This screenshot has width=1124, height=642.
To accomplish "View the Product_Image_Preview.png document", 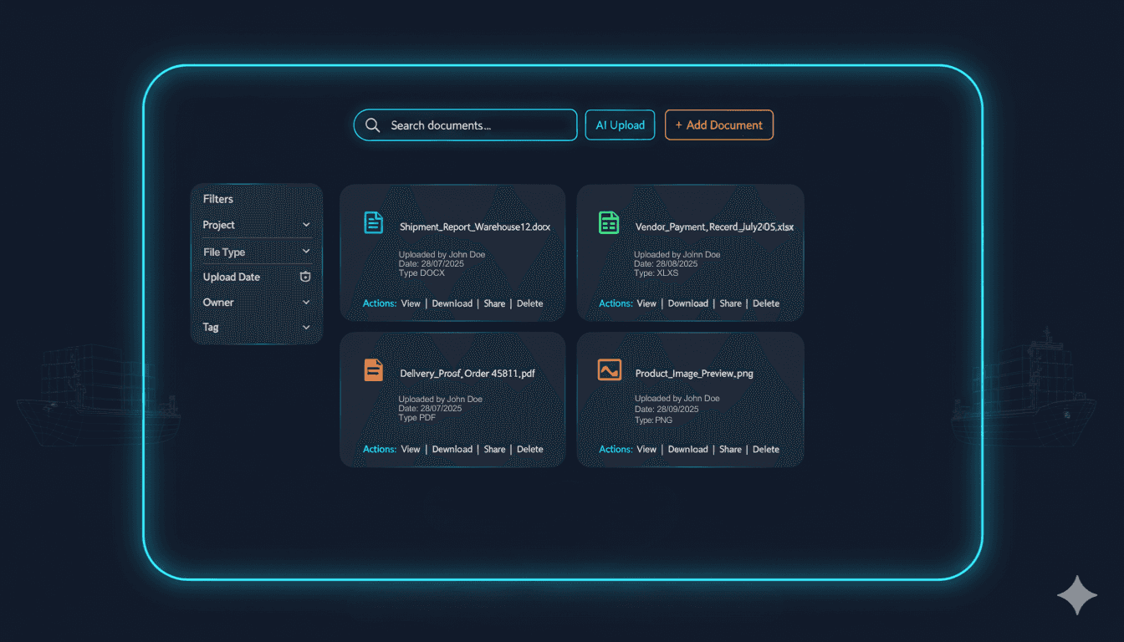I will [x=646, y=449].
